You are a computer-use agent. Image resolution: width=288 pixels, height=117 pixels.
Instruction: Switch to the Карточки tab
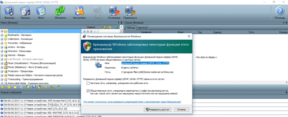point(143,28)
